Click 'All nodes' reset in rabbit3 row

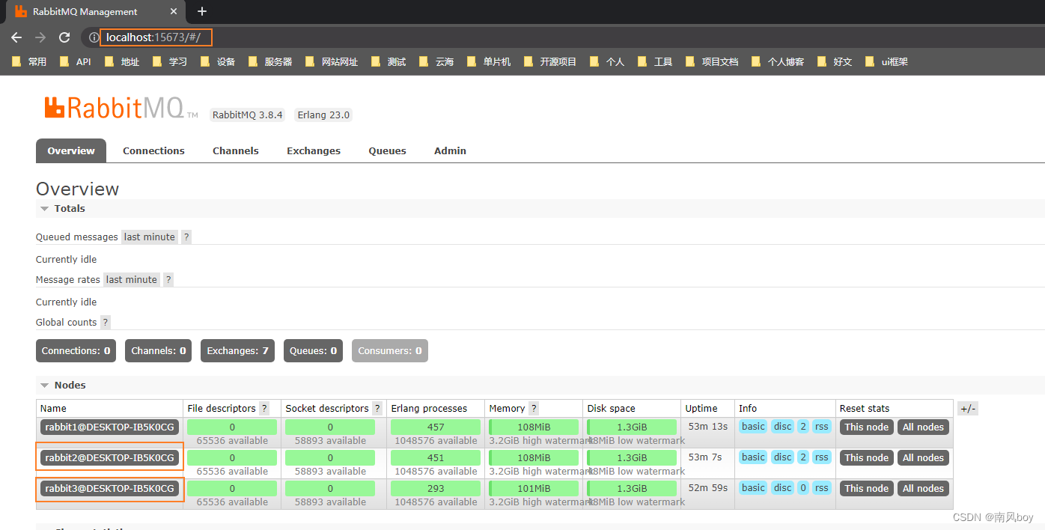[923, 488]
